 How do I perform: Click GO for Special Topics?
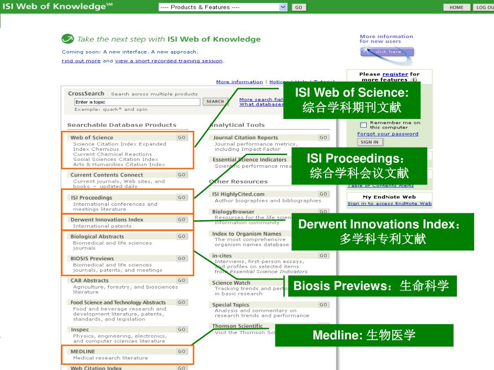324,305
